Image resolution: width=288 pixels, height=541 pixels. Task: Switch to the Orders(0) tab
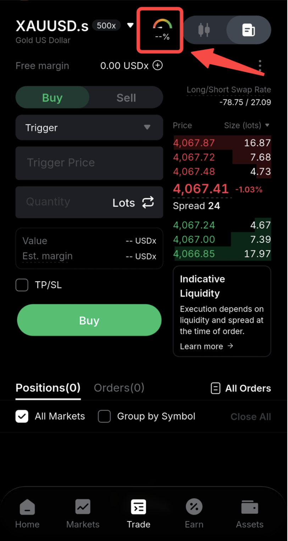(119, 387)
